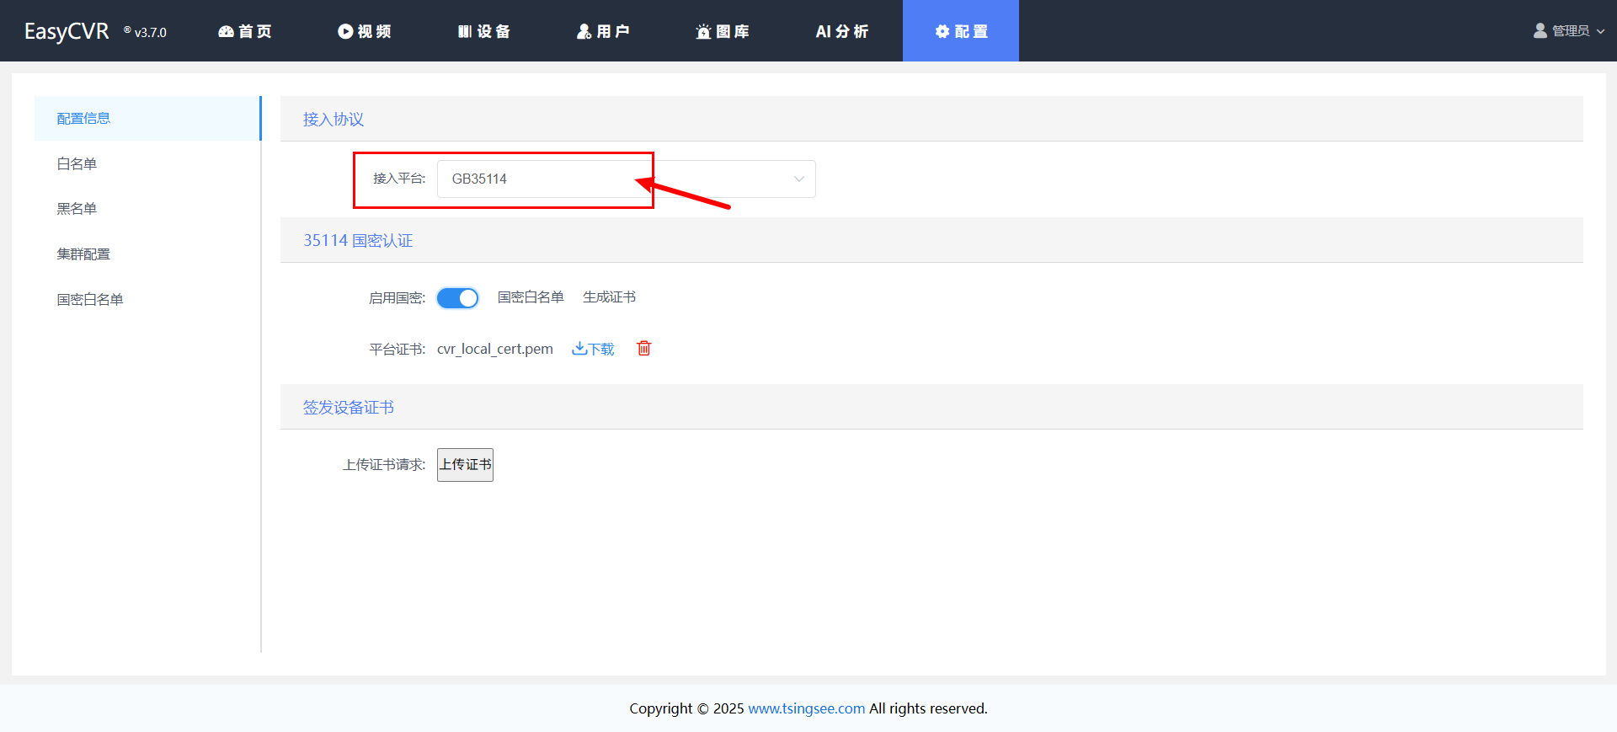Viewport: 1617px width, 732px height.
Task: Click the gear icon for 配置
Action: click(942, 31)
